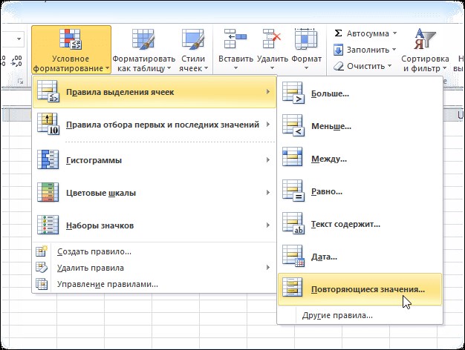The width and height of the screenshot is (465, 350).
Task: Click the Создать правило small icon
Action: (x=42, y=251)
